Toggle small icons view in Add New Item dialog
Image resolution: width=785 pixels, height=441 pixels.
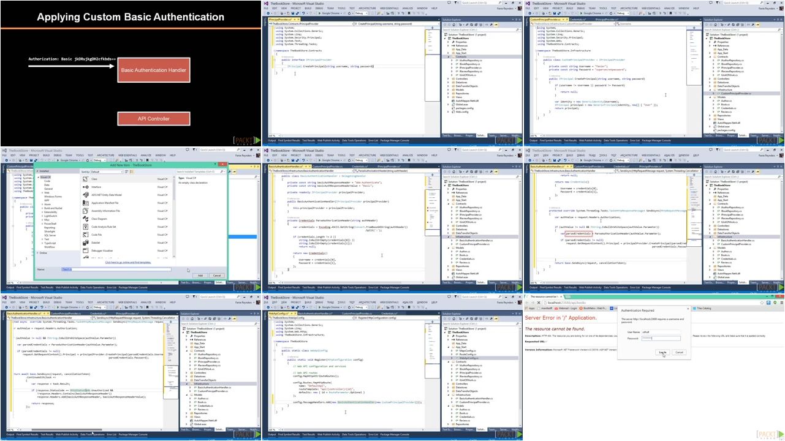pos(126,171)
